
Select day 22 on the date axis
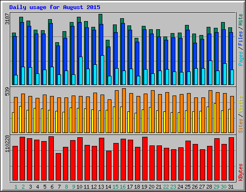pyautogui.click(x=166, y=187)
